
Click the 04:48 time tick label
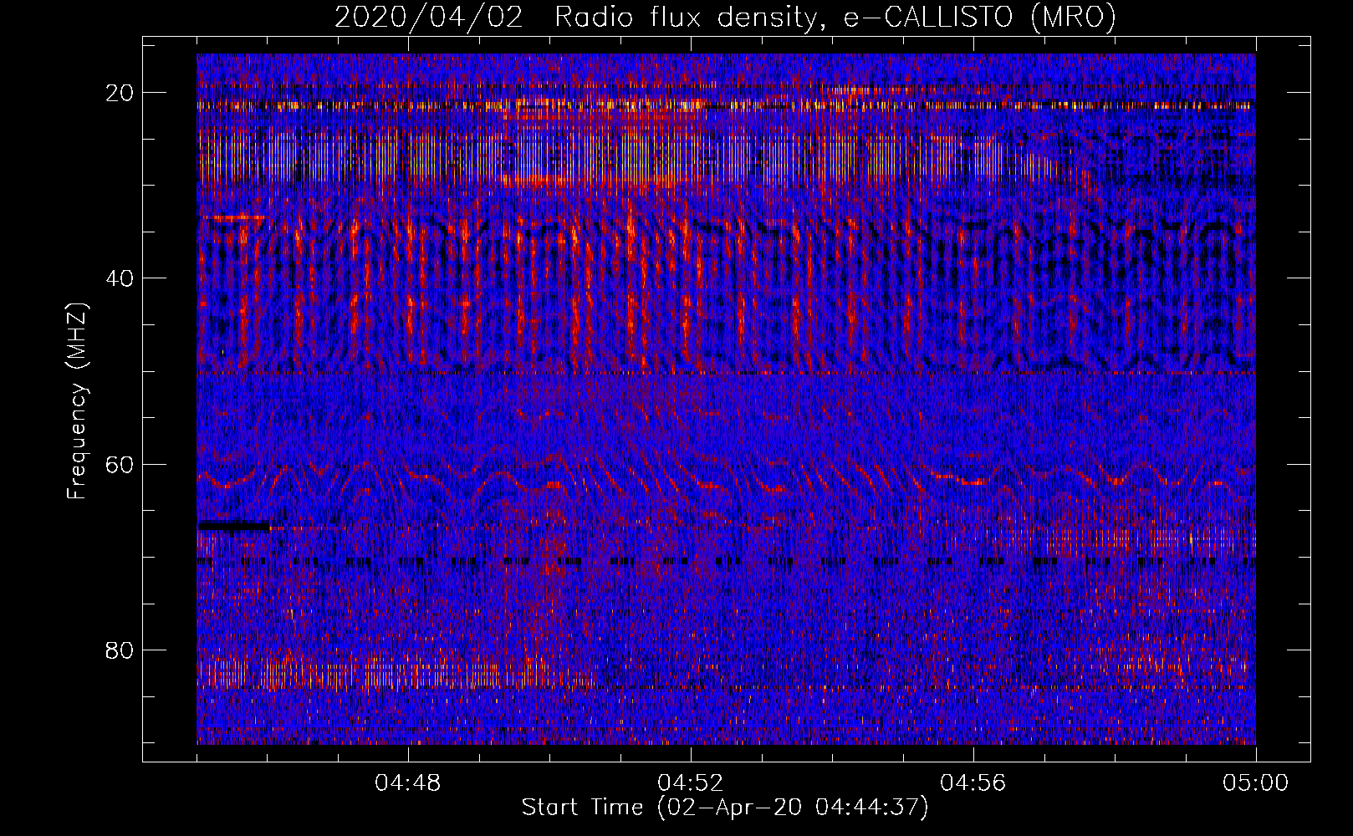(x=408, y=782)
